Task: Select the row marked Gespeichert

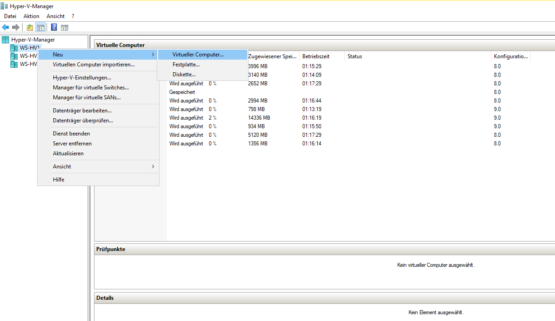Action: 182,92
